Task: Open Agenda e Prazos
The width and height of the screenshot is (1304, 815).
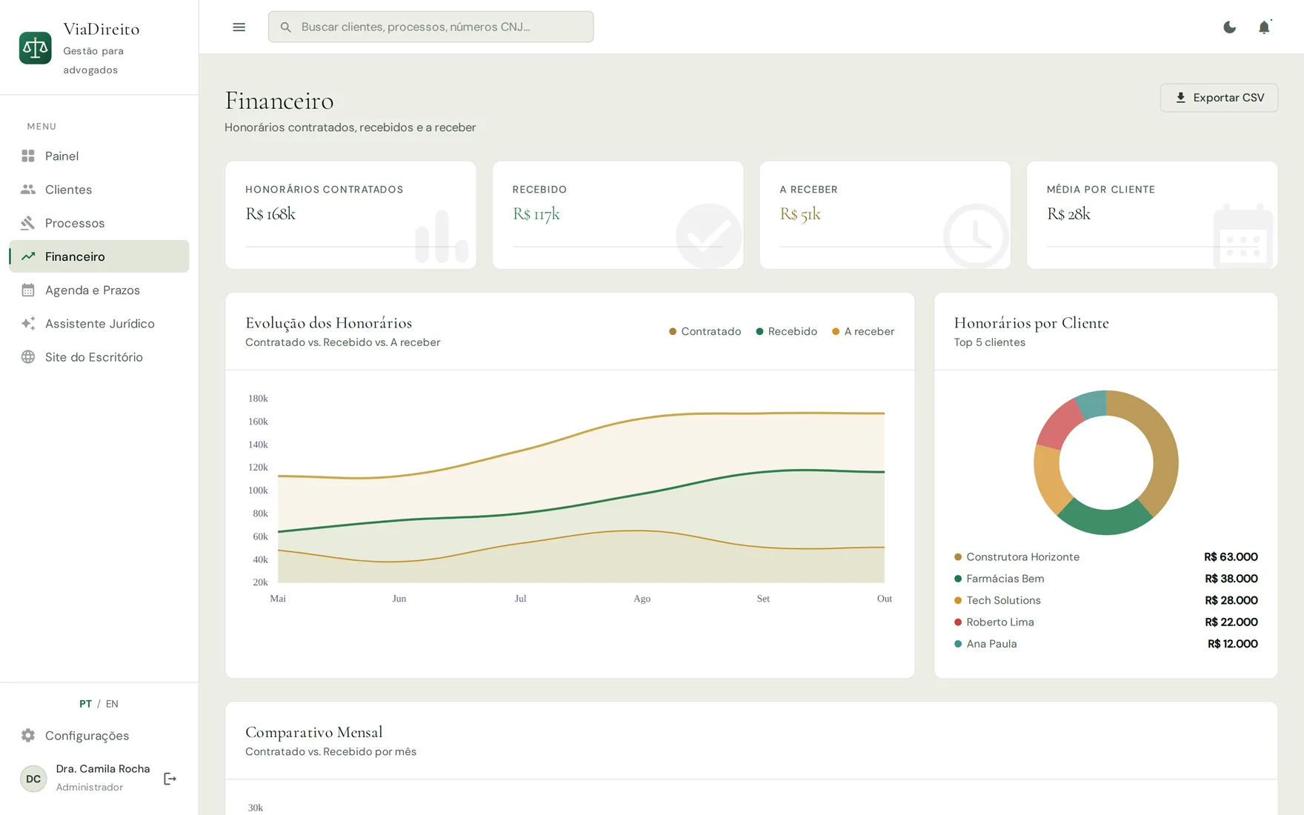Action: [99, 290]
